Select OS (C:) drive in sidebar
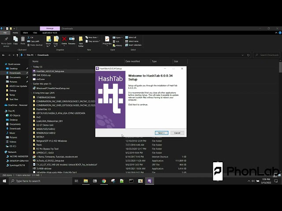 [x=13, y=146]
